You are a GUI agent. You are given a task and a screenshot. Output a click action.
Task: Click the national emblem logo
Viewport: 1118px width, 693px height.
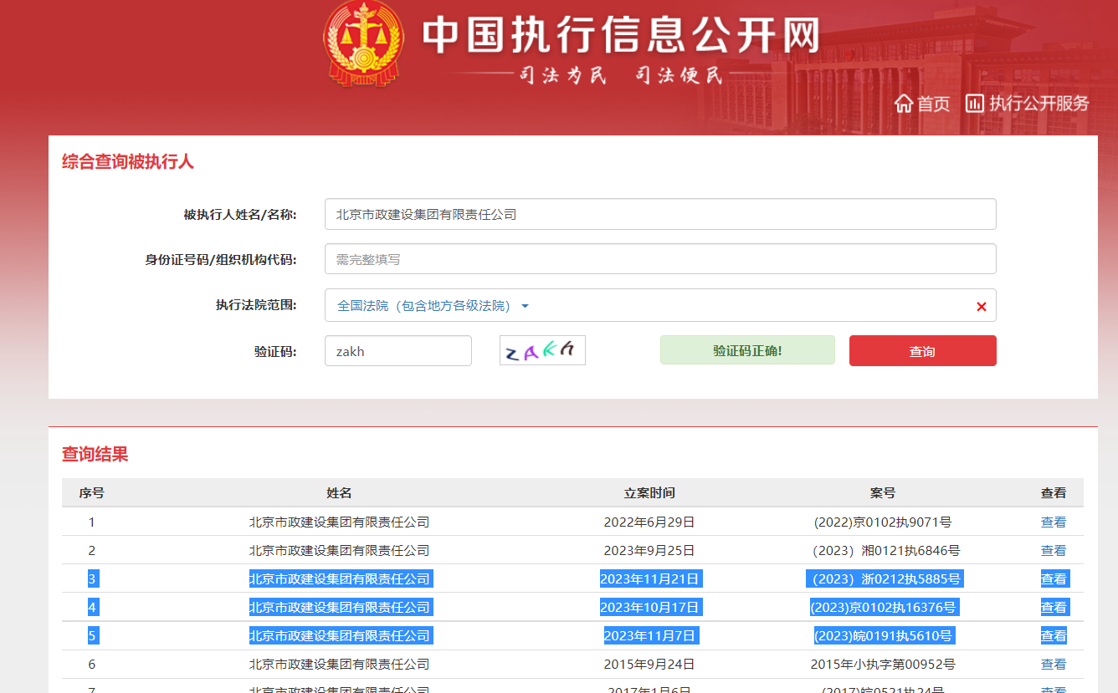364,43
